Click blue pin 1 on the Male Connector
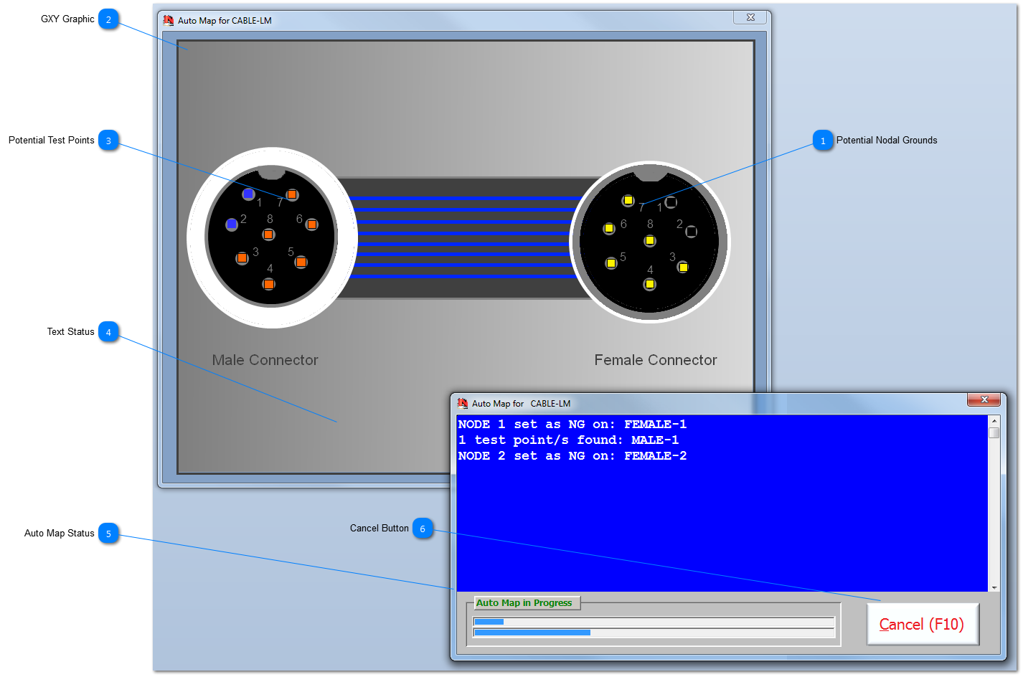Viewport: 1023px width, 677px height. [x=248, y=194]
